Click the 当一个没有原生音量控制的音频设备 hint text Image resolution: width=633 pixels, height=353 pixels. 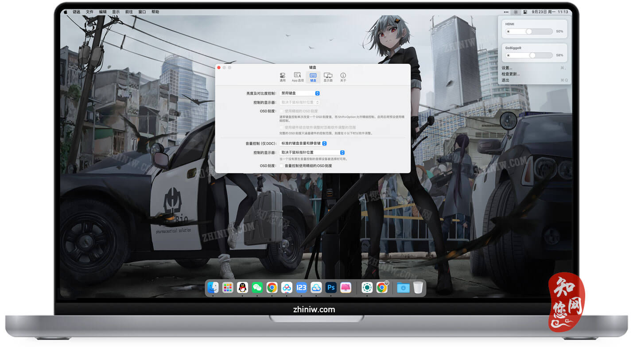click(313, 159)
